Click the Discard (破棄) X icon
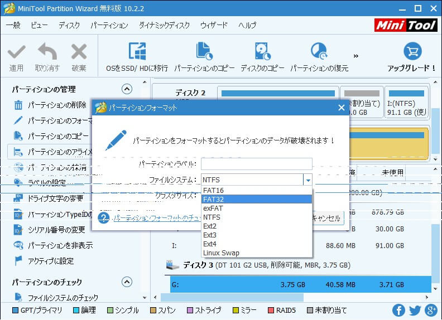Screen dimensions: 442x320 pos(79,51)
